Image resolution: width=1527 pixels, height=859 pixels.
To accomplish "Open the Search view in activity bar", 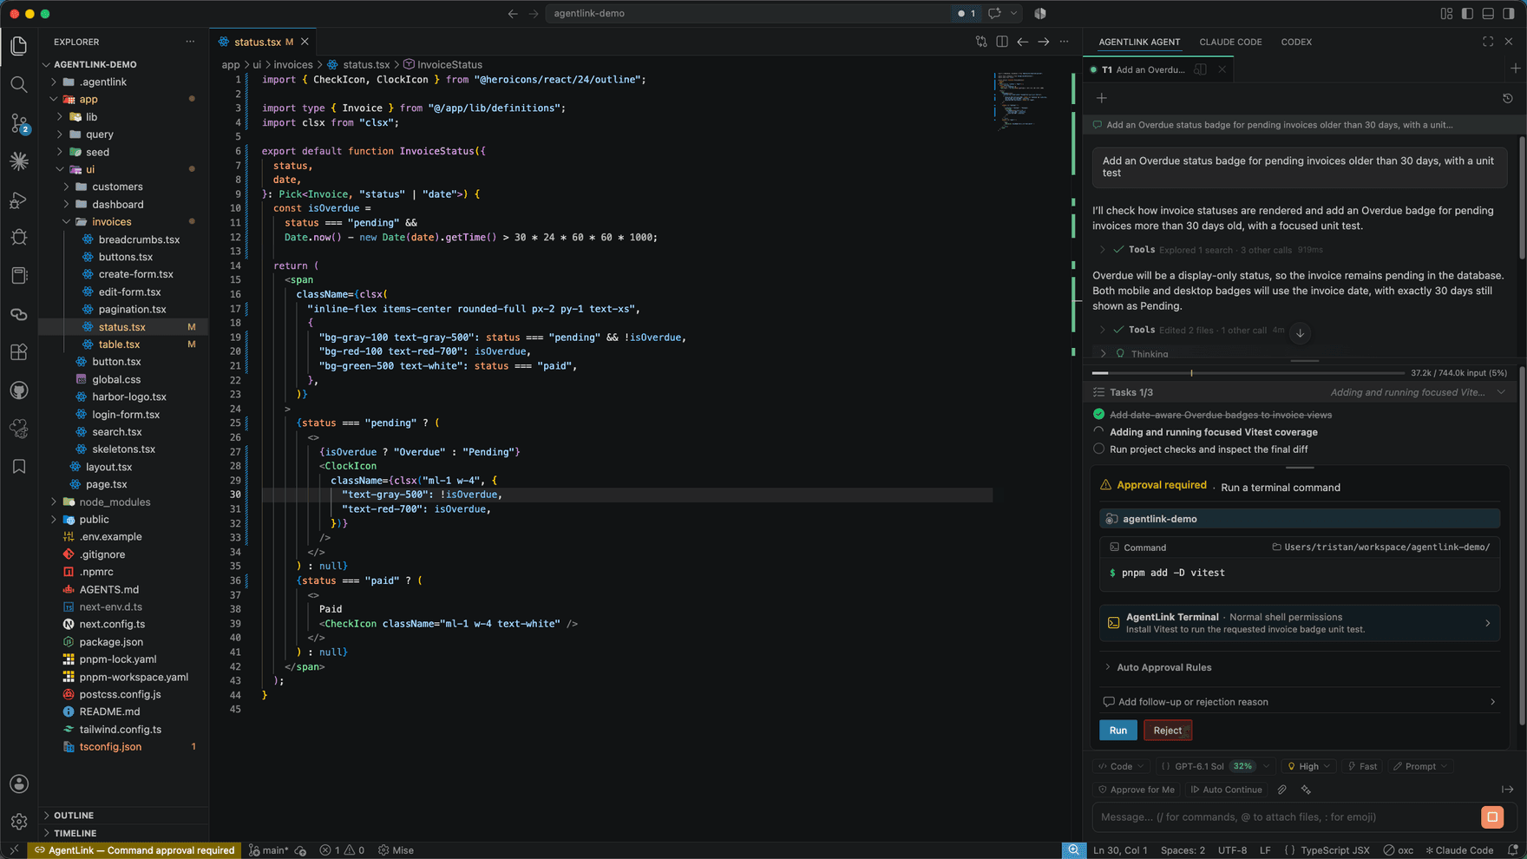I will (x=19, y=84).
